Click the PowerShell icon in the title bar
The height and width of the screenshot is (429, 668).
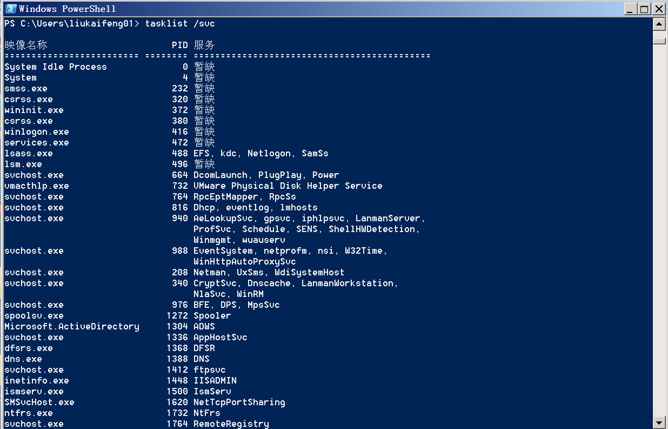[10, 9]
